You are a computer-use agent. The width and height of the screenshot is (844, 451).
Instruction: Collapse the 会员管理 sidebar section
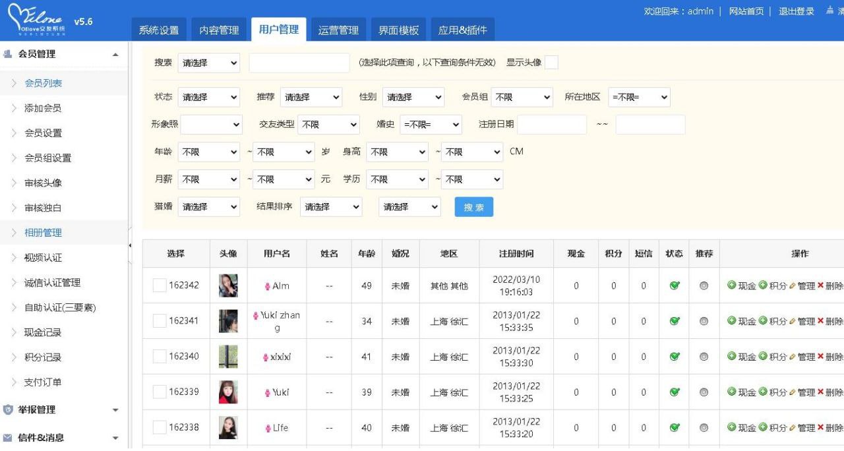(115, 54)
